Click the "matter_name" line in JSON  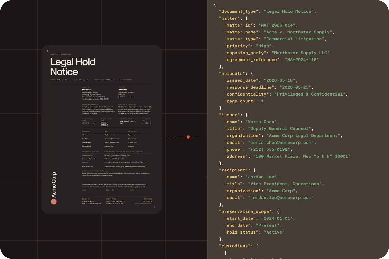coord(280,32)
